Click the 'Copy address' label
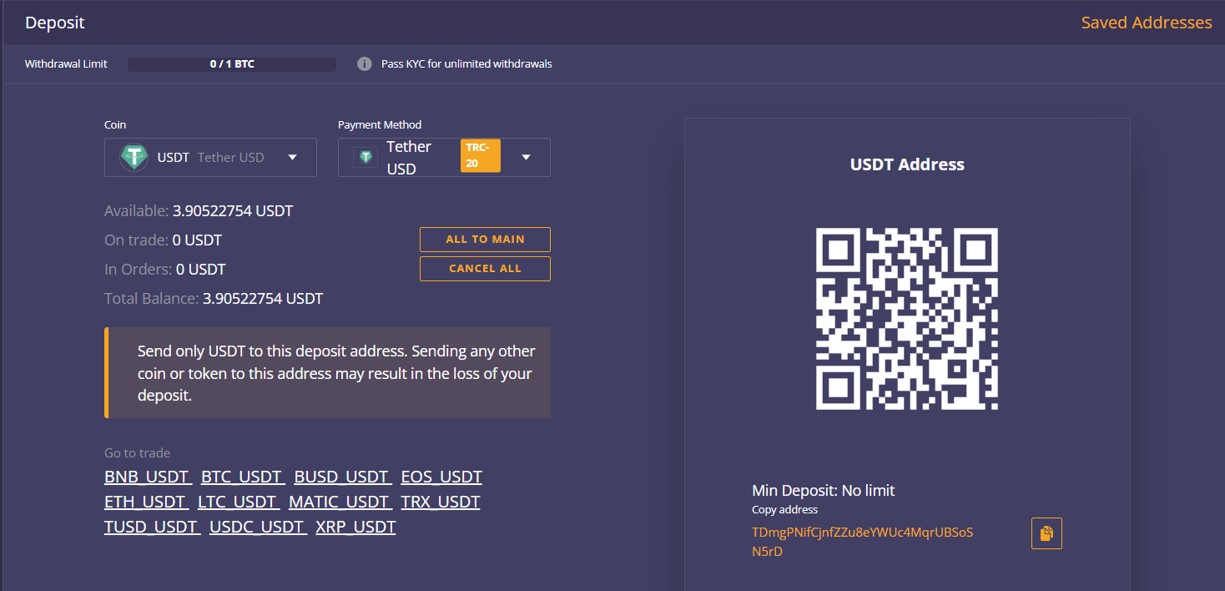Screen dimensions: 1225x591 pyautogui.click(x=784, y=509)
